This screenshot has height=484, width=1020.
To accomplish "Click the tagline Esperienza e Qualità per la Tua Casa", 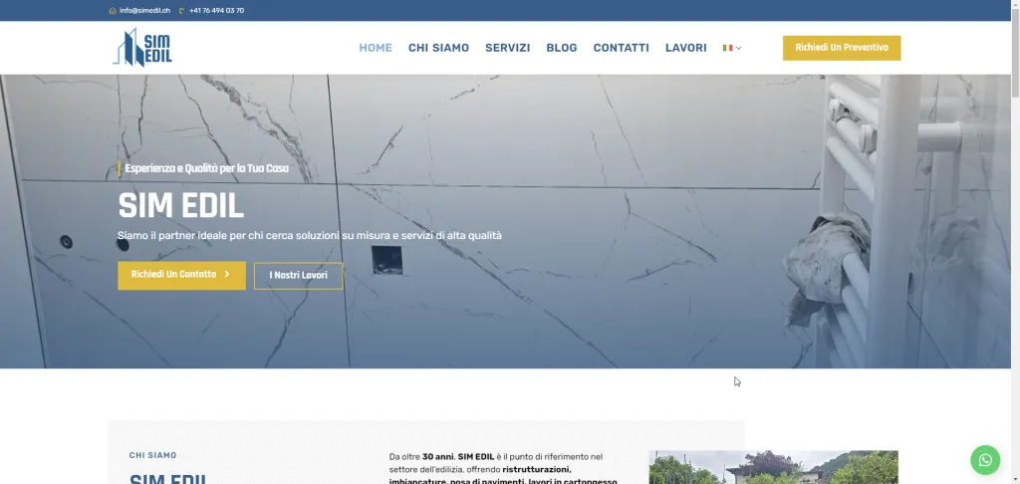I will [x=207, y=168].
